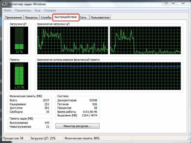Switch to the Службы tab
Screen dimensions: 191x143
[x=46, y=17]
